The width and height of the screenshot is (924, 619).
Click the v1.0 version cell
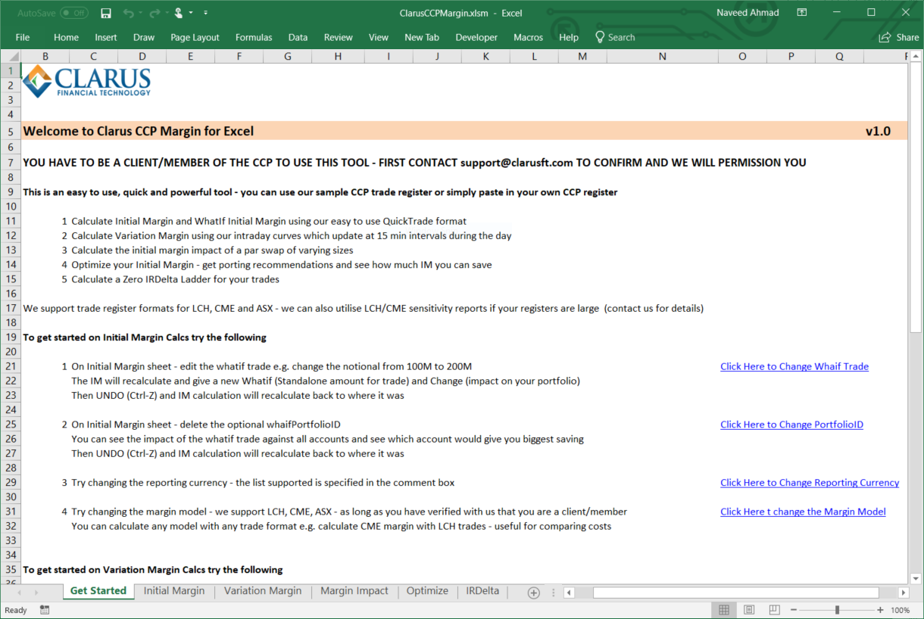pyautogui.click(x=878, y=131)
